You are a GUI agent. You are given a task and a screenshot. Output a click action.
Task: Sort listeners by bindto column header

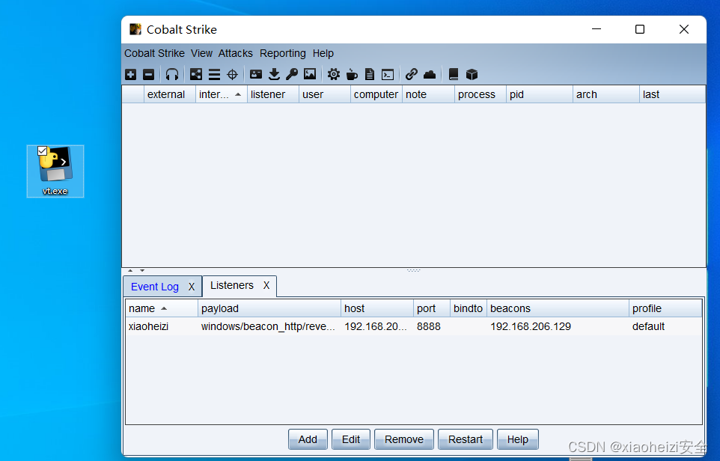click(x=469, y=308)
